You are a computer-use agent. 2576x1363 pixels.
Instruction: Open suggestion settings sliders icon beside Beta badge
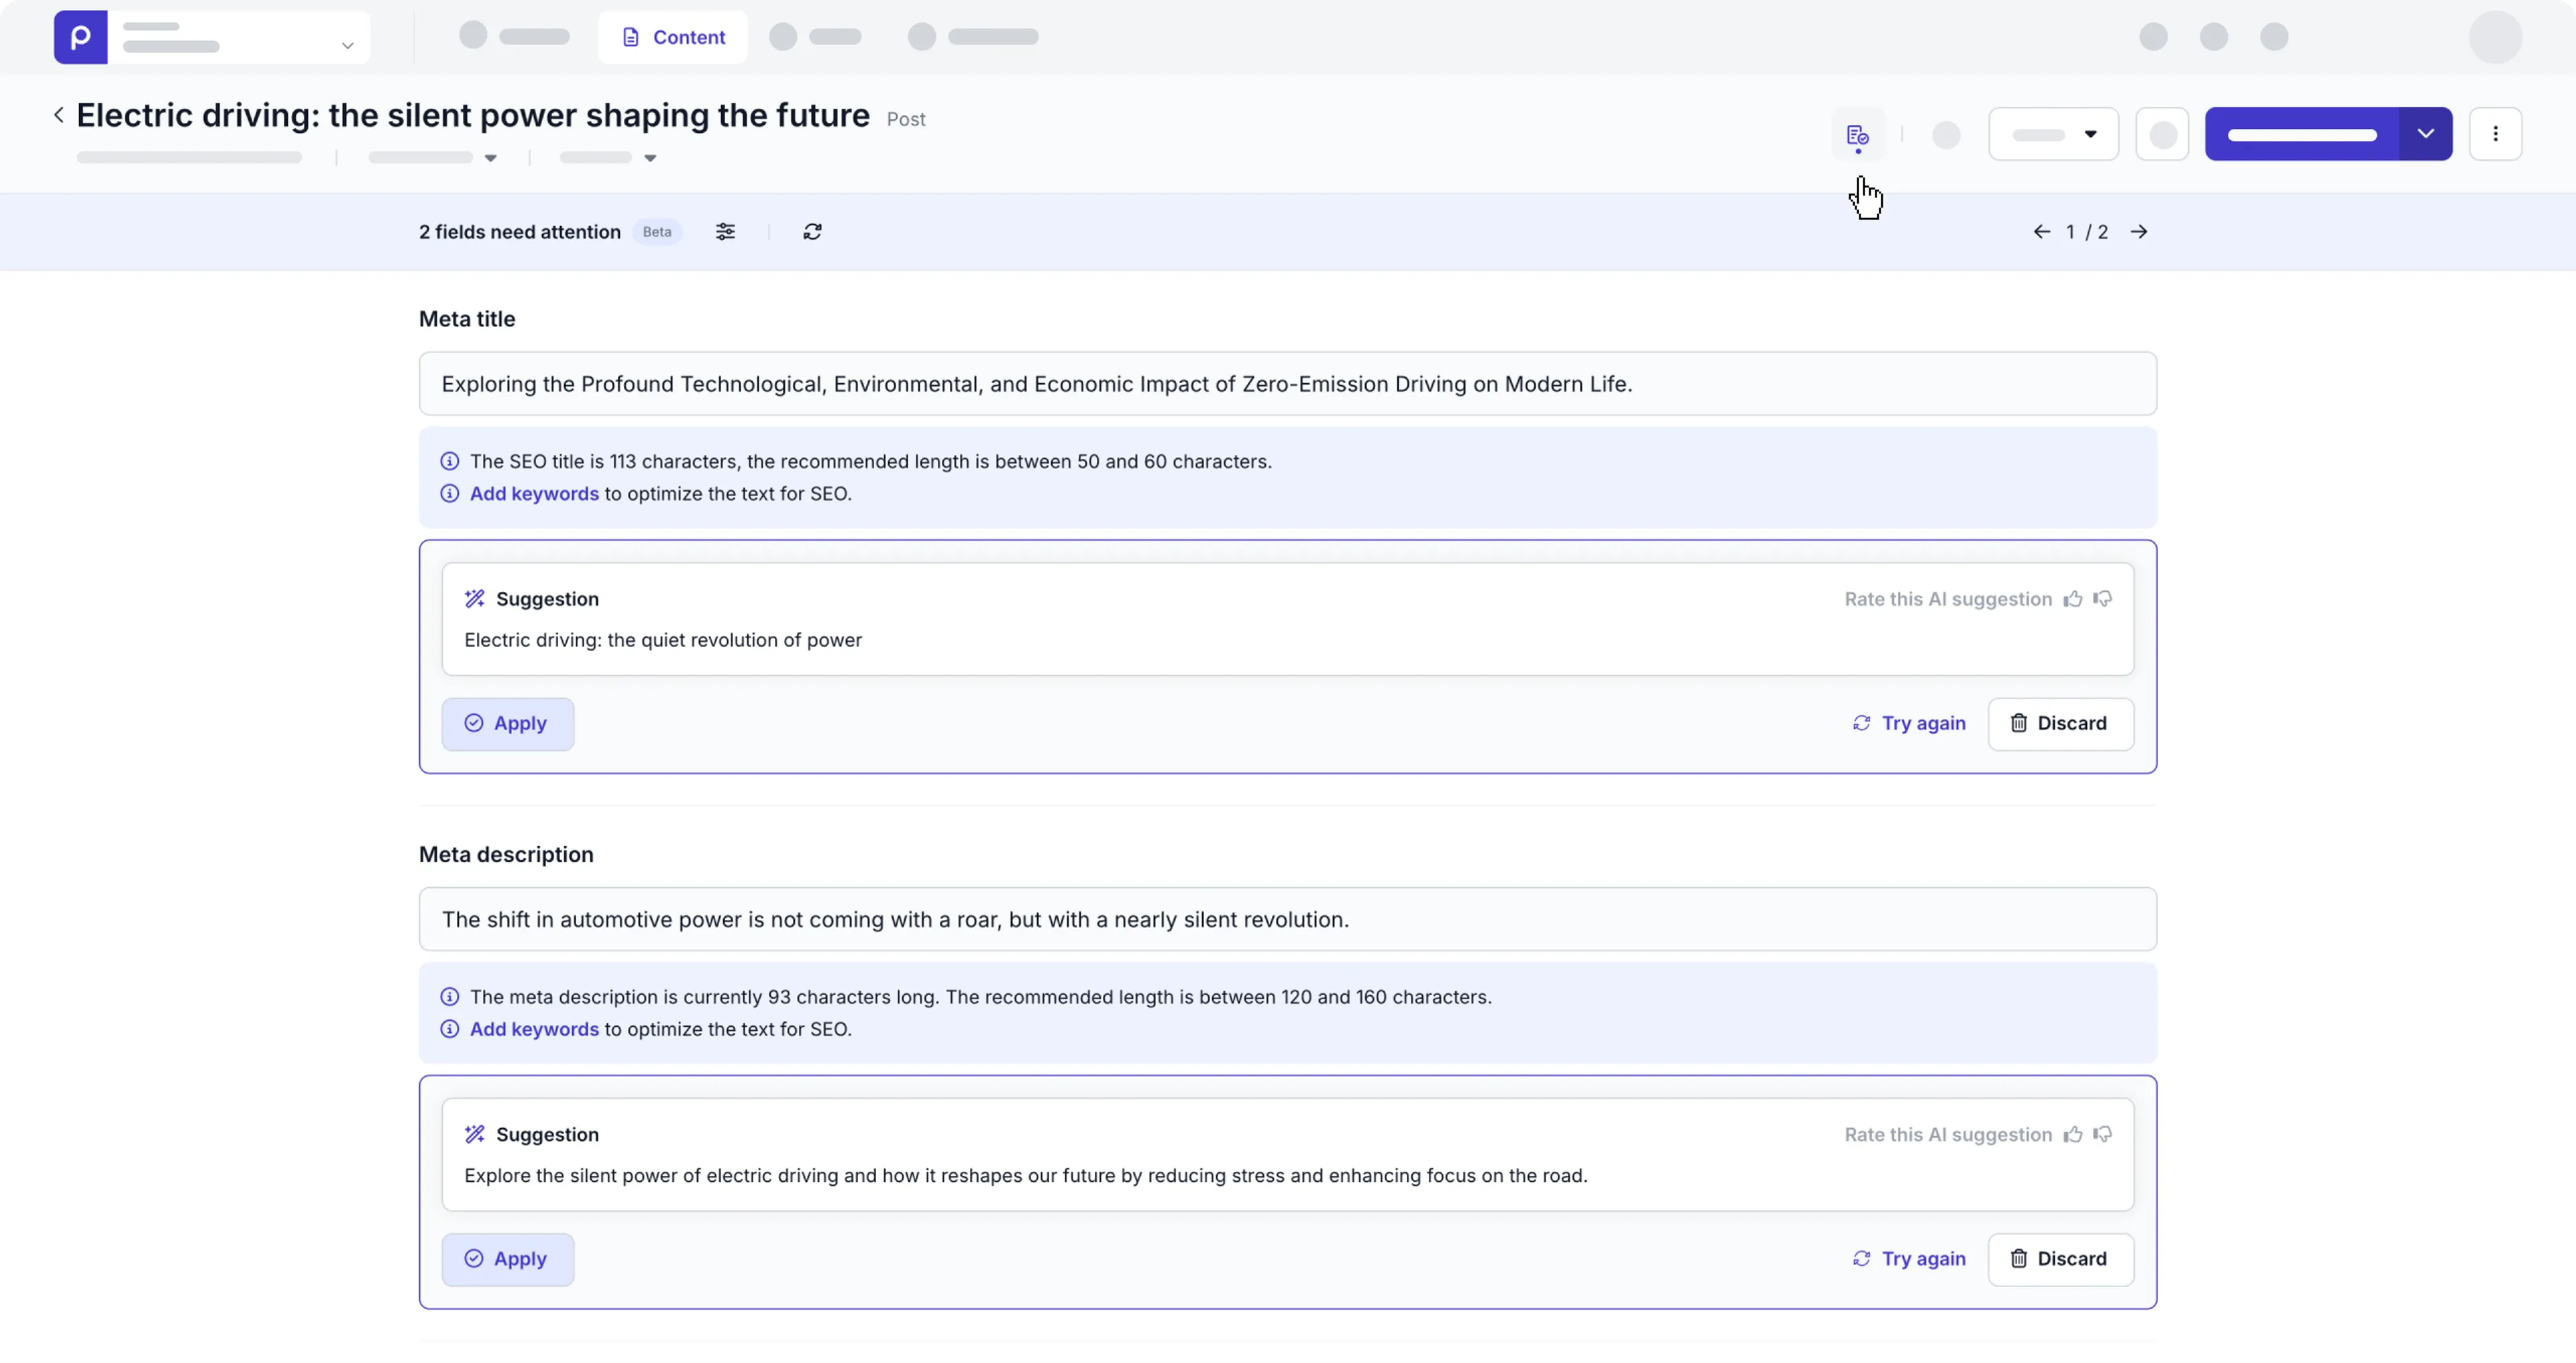coord(726,231)
